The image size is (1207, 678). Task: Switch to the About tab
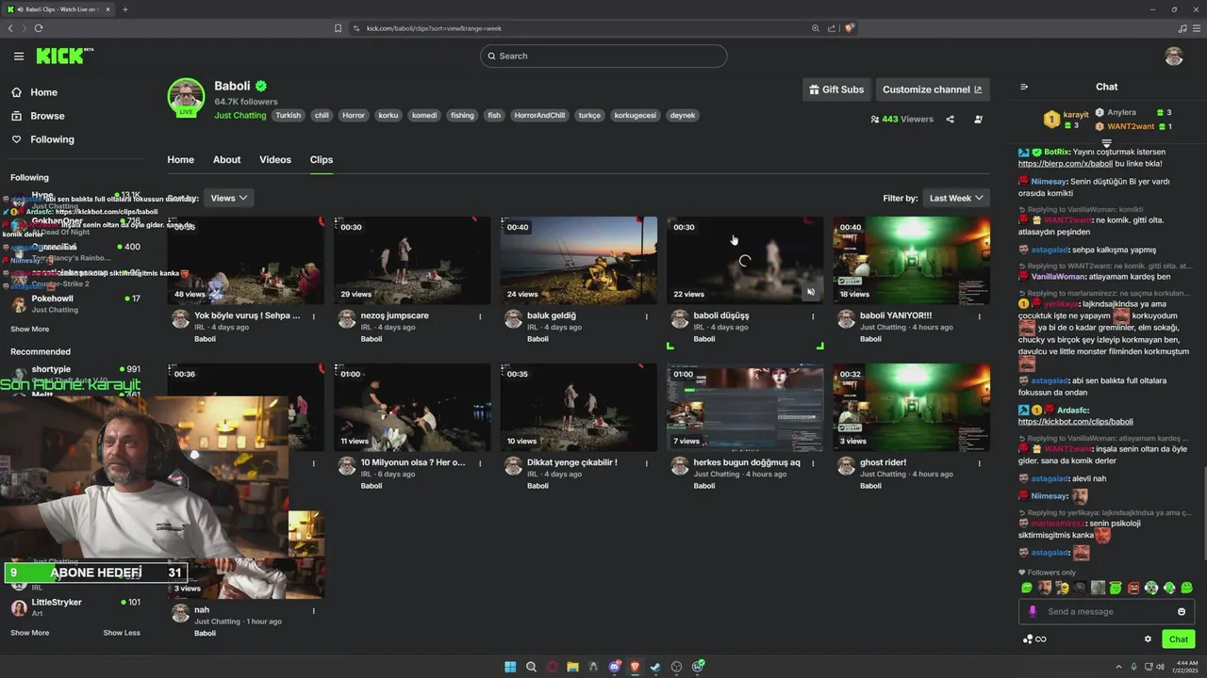pyautogui.click(x=226, y=159)
